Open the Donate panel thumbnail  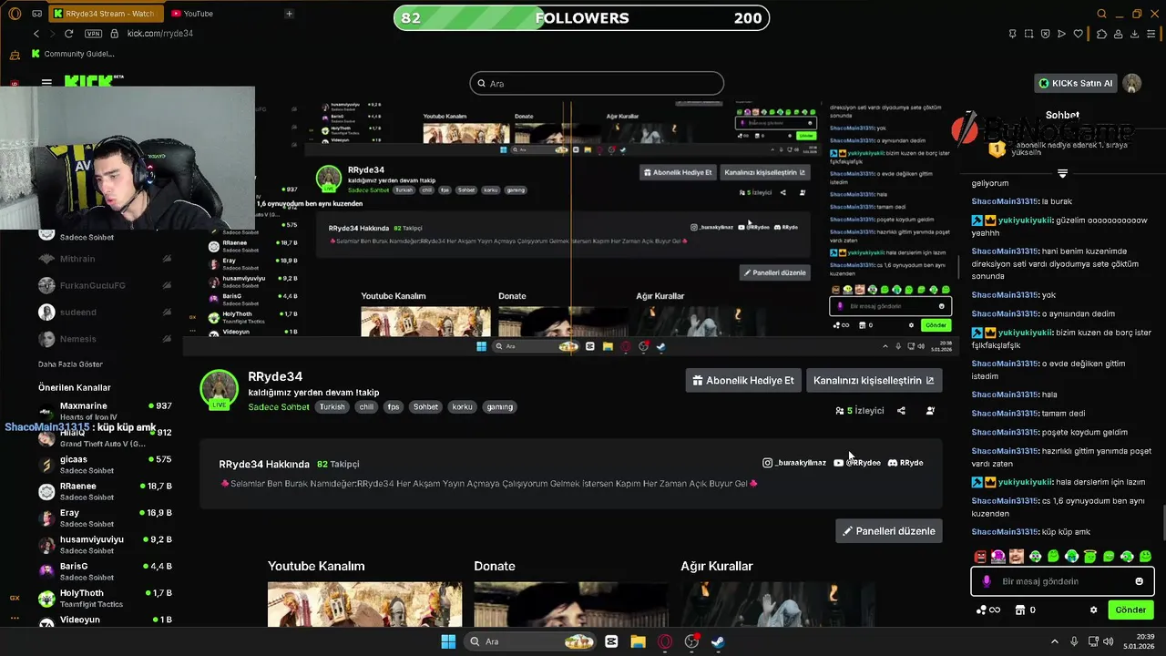point(570,604)
